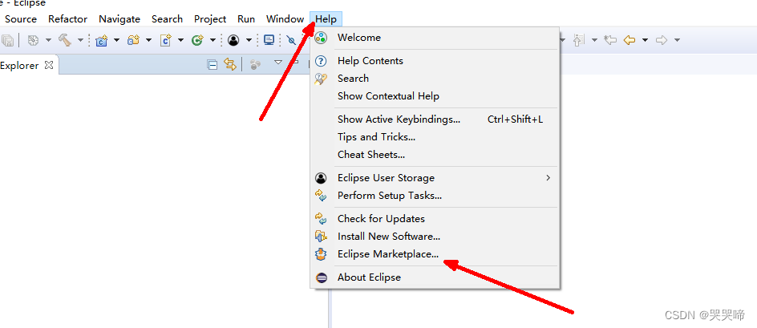Click the green New Class icon
The height and width of the screenshot is (328, 757).
pos(197,40)
